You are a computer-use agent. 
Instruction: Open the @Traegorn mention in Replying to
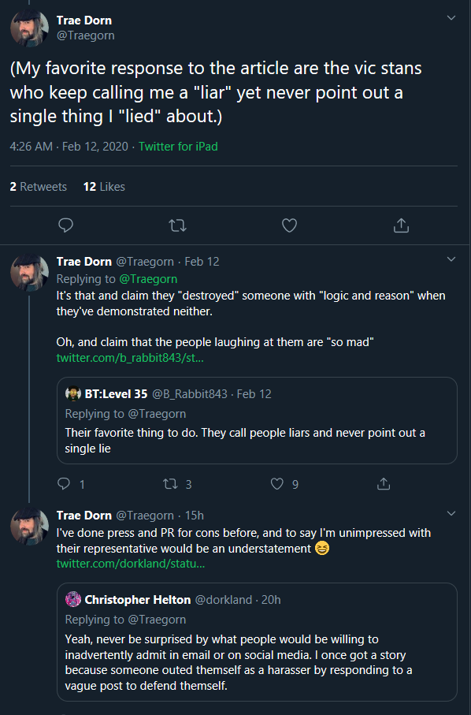point(148,278)
